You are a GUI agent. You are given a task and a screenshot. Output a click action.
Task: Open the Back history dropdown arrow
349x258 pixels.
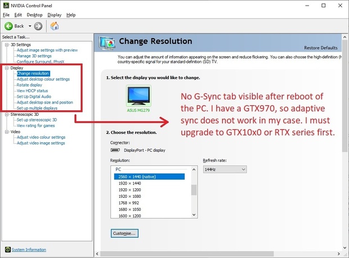pos(30,26)
